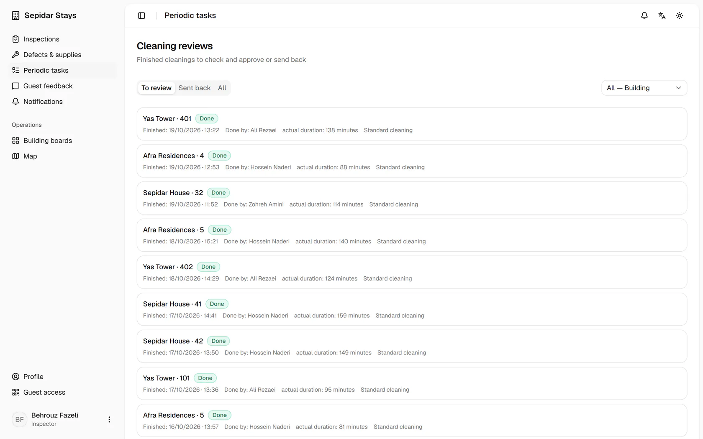Show the All reviews tab

click(222, 88)
